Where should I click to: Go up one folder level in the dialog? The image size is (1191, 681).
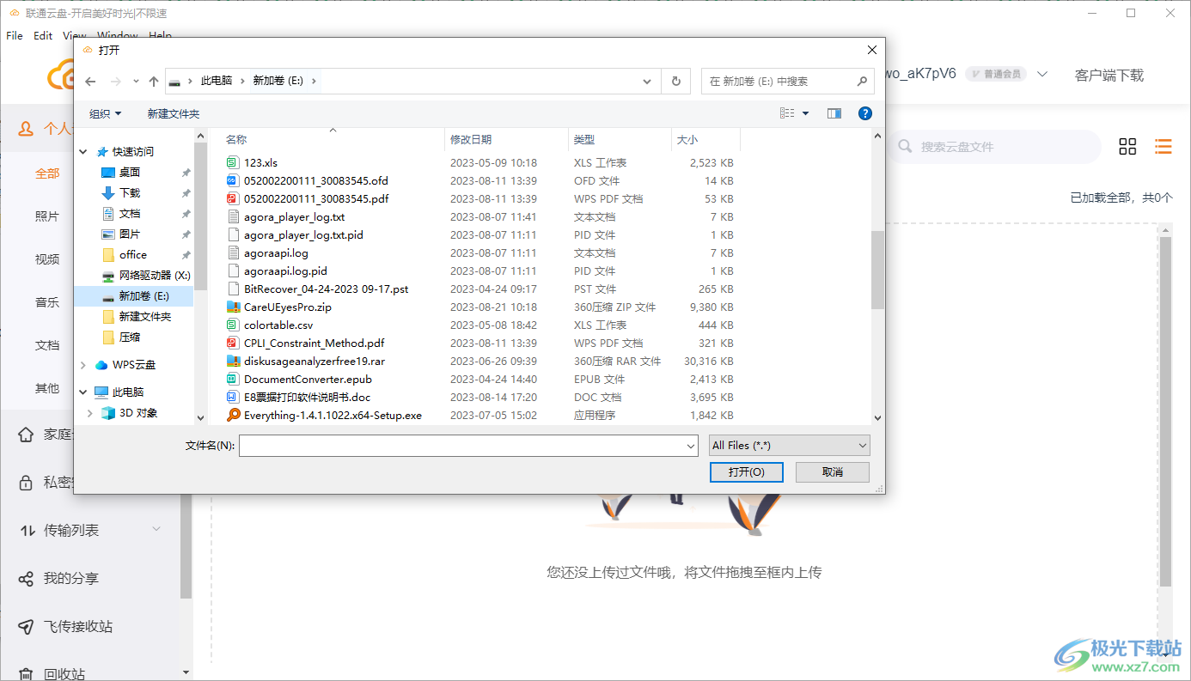point(154,82)
